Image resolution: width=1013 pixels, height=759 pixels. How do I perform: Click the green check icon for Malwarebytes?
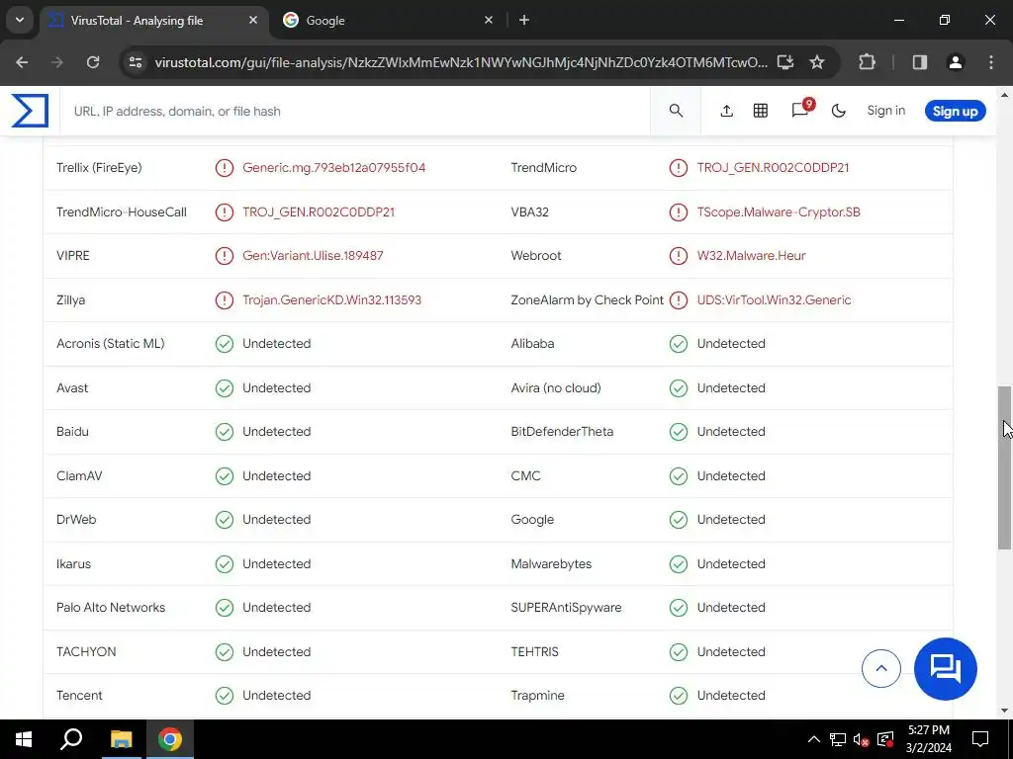point(679,563)
